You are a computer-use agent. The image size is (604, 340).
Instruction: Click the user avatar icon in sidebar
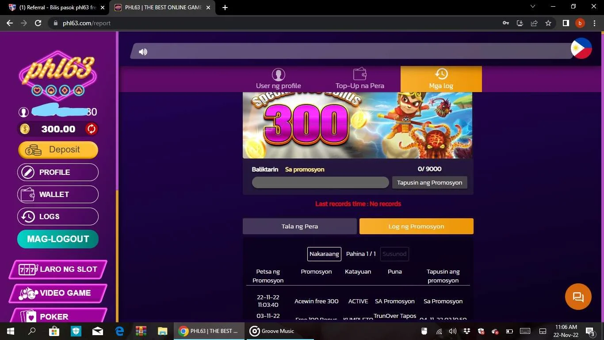coord(23,112)
